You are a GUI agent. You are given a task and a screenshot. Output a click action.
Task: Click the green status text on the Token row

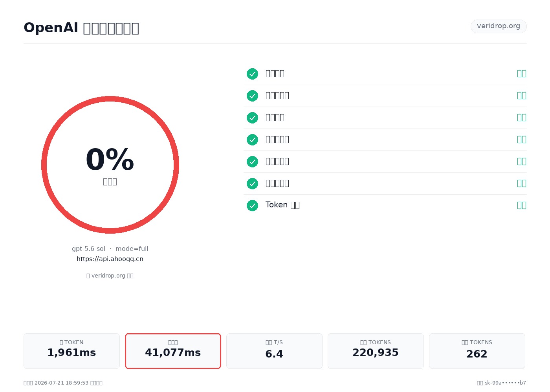pos(521,205)
